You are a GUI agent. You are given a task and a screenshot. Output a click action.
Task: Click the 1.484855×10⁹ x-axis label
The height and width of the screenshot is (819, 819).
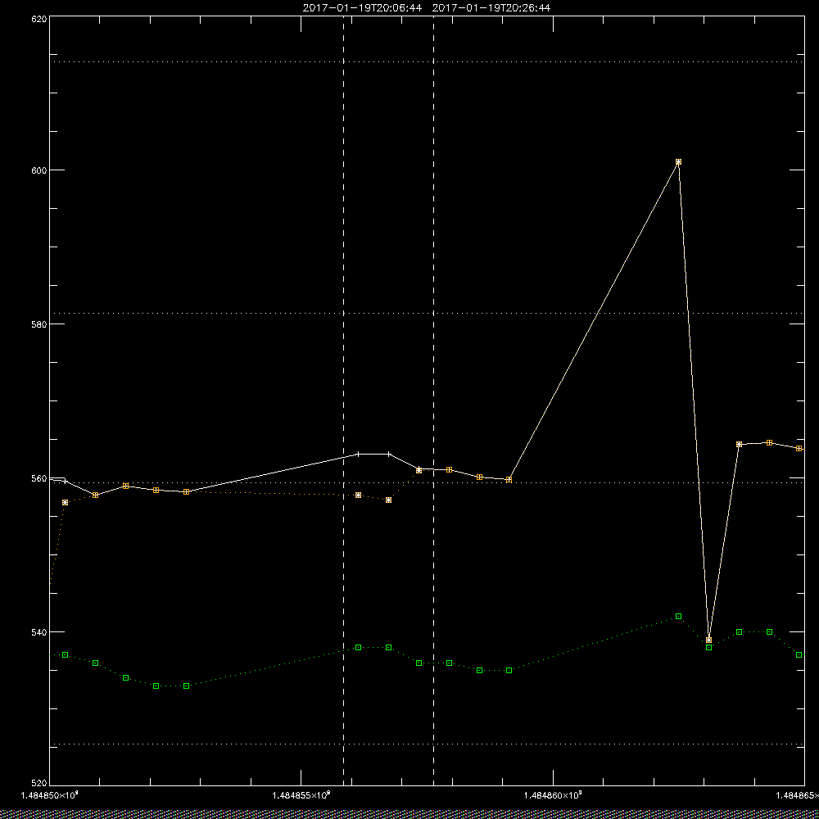coord(301,795)
